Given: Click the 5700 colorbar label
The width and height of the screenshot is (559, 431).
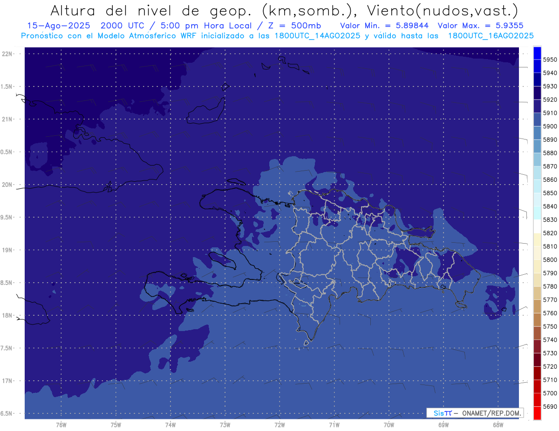Looking at the screenshot, I should pyautogui.click(x=550, y=393).
